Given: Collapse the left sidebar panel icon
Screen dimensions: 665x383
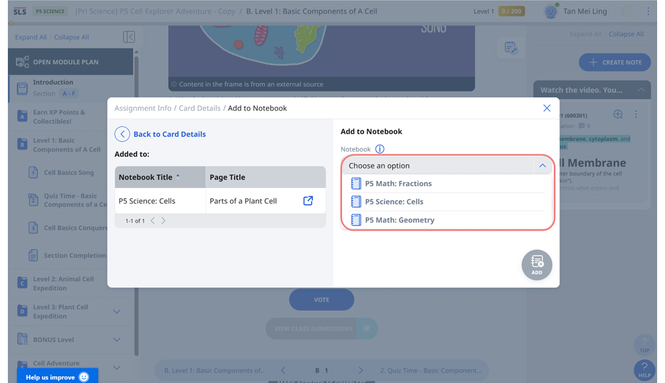Looking at the screenshot, I should 129,37.
